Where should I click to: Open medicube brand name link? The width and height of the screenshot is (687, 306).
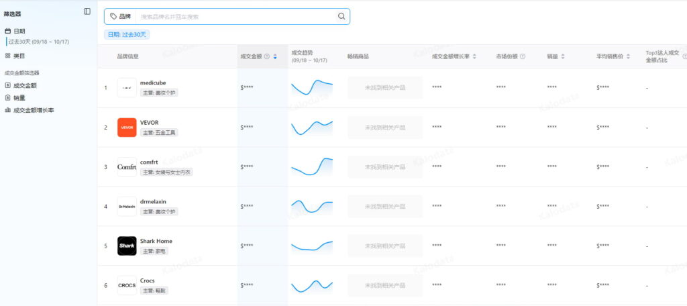click(x=153, y=83)
